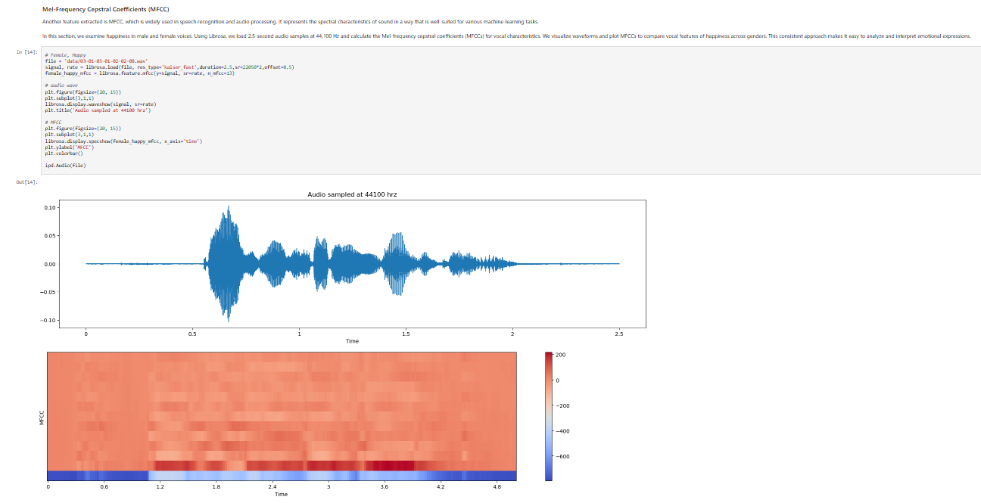Click the blue bottom band of heatmap
The width and height of the screenshot is (981, 503).
pos(282,476)
